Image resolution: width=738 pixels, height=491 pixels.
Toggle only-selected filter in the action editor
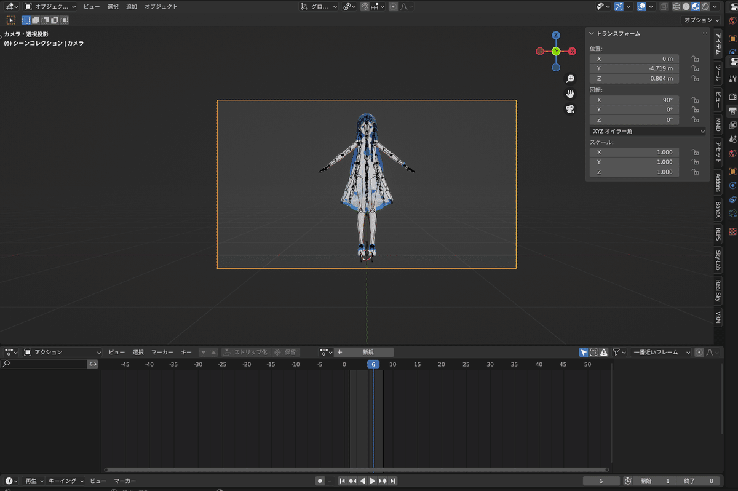click(x=583, y=352)
